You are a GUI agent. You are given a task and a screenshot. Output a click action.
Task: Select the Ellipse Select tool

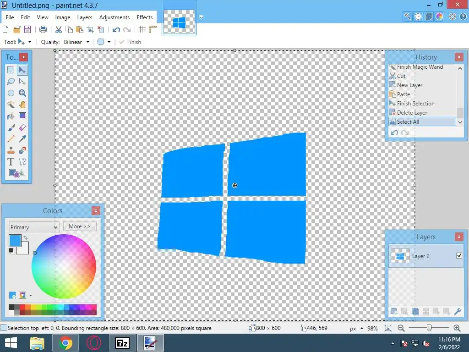(x=11, y=93)
